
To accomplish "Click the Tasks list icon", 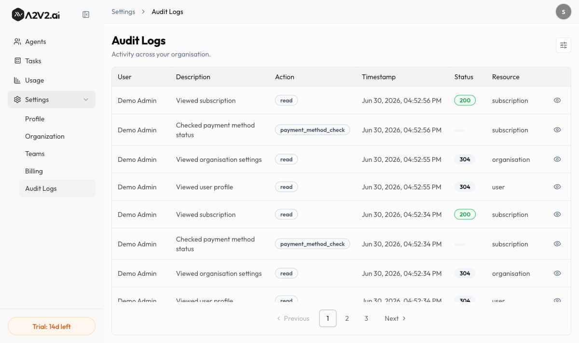I will (x=17, y=61).
